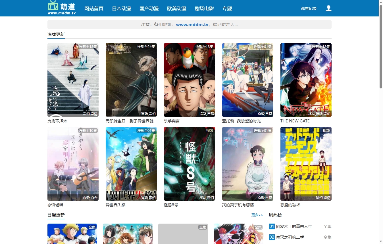The image size is (383, 244).
Task: Open 专题 nav item
Action: 227,9
